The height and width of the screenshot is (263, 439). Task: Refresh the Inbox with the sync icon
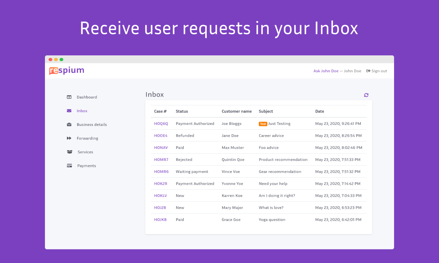[x=366, y=95]
